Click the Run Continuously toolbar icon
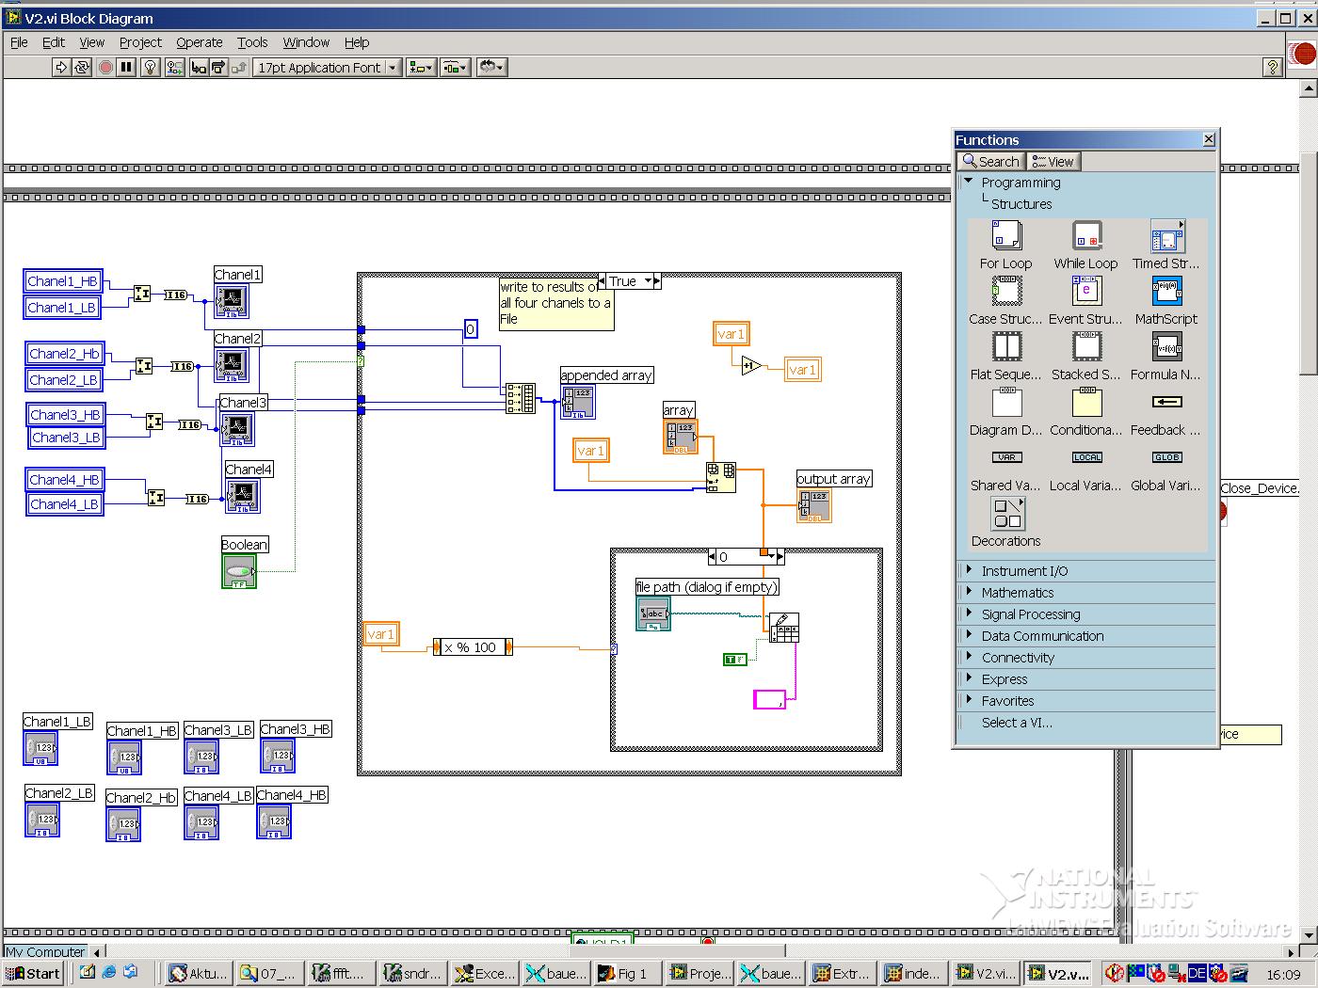Screen dimensions: 1318x988 pyautogui.click(x=82, y=67)
